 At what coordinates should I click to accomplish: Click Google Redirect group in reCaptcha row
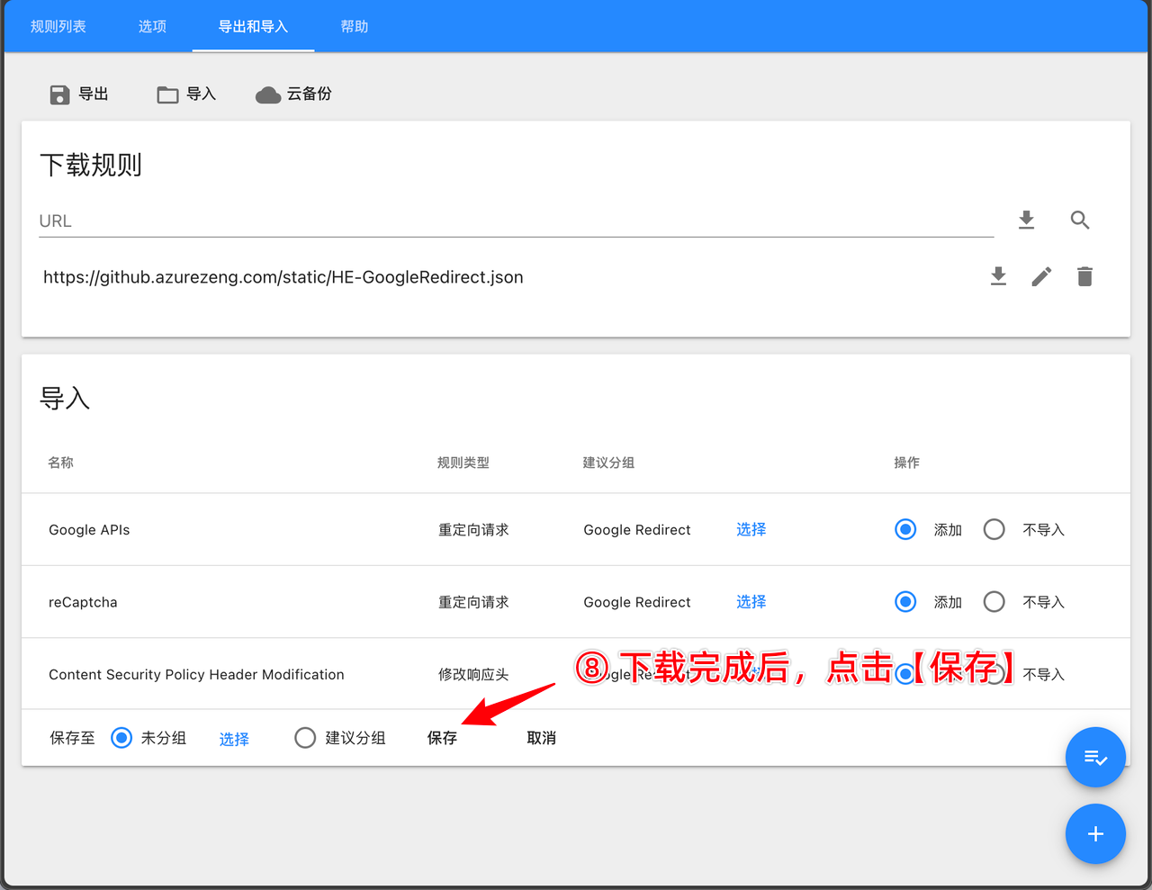point(637,602)
